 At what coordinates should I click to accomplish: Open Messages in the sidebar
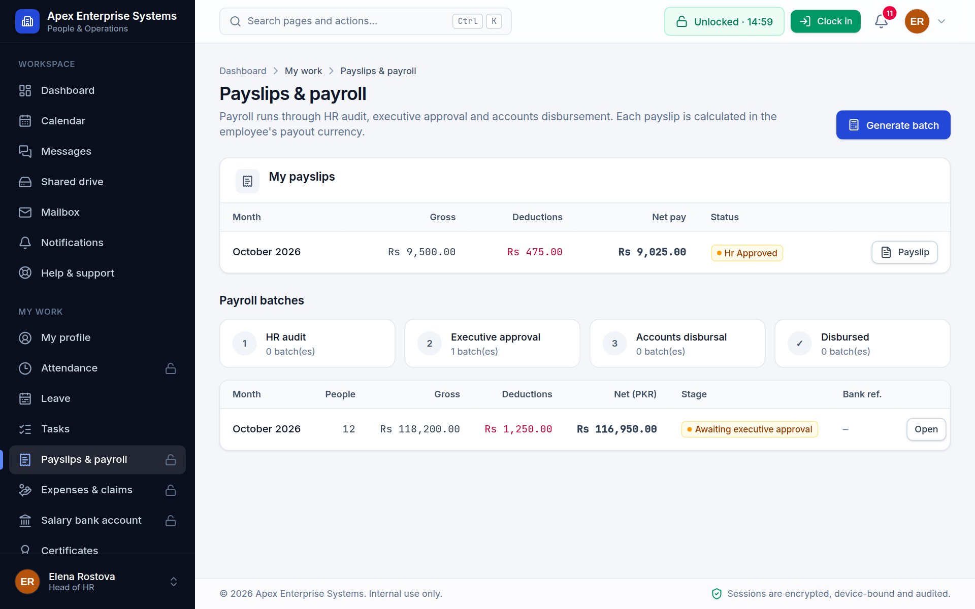coord(97,151)
